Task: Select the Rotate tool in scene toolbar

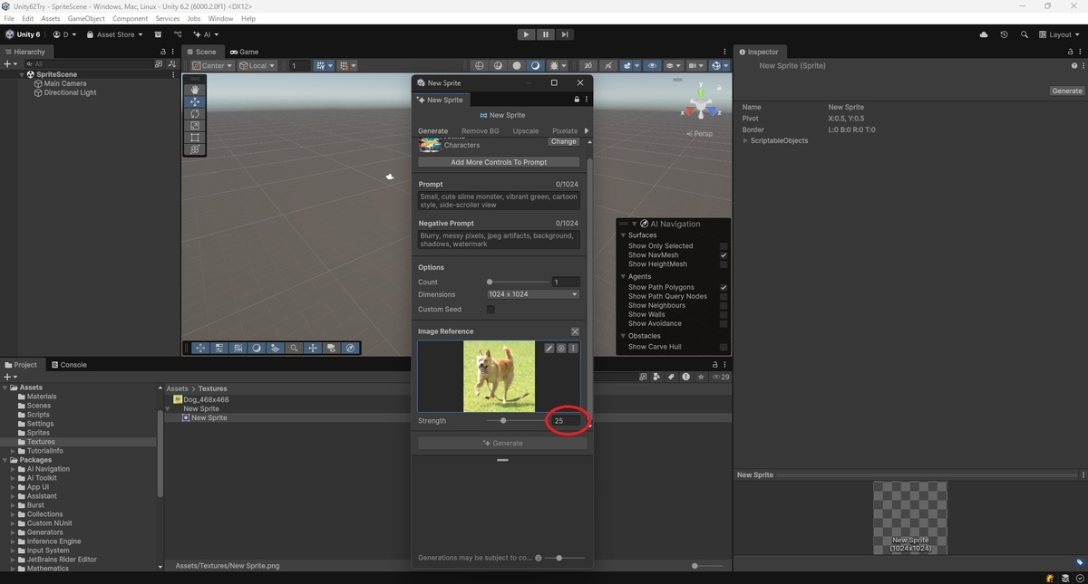Action: [195, 114]
